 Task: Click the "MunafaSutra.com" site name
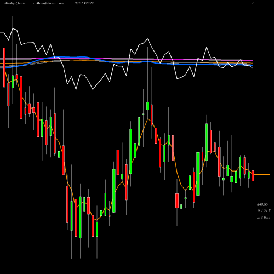click(x=50, y=3)
